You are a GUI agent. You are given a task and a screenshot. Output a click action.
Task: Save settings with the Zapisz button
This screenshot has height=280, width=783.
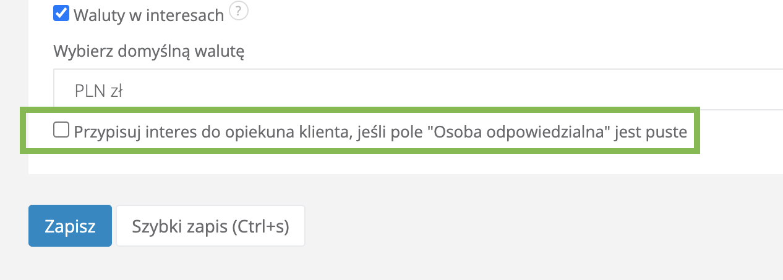click(x=70, y=226)
